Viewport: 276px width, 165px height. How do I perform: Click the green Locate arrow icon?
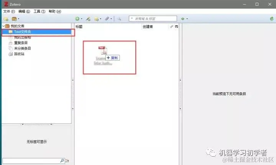point(183,19)
